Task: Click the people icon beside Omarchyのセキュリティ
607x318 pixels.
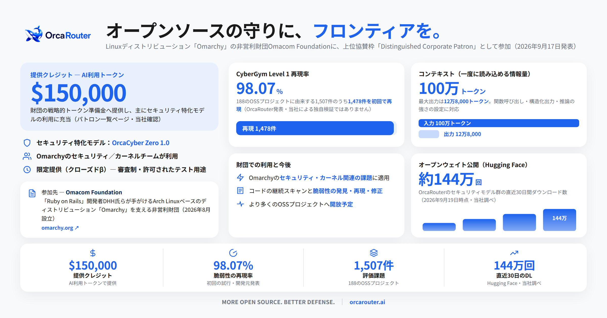Action: pos(27,156)
